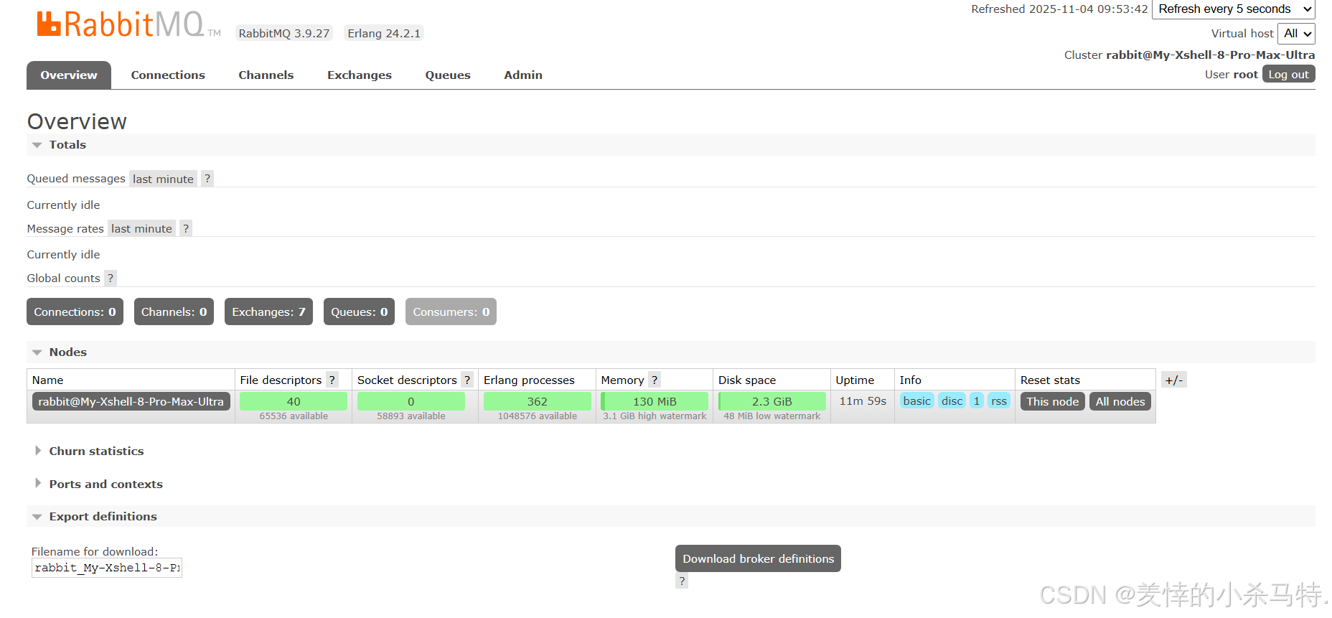Image resolution: width=1332 pixels, height=618 pixels.
Task: Switch to the Queues tab
Action: point(448,75)
